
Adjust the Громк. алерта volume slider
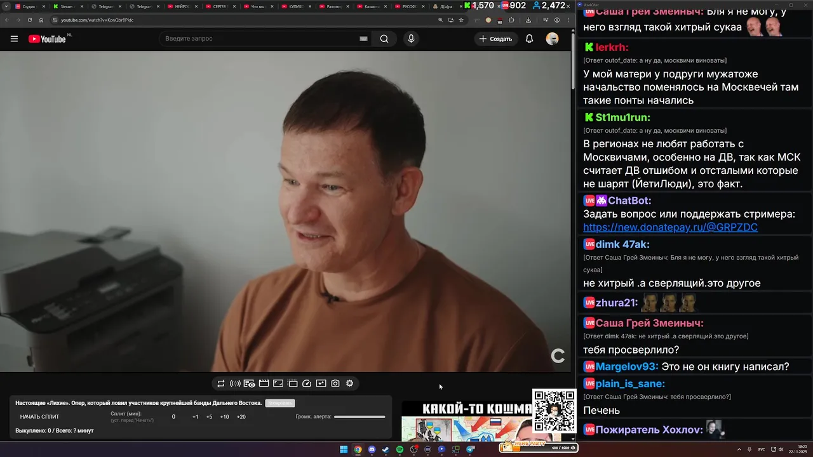(359, 417)
